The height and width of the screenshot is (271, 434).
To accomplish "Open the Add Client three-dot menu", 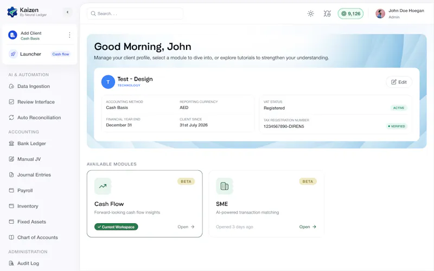I will pyautogui.click(x=69, y=35).
